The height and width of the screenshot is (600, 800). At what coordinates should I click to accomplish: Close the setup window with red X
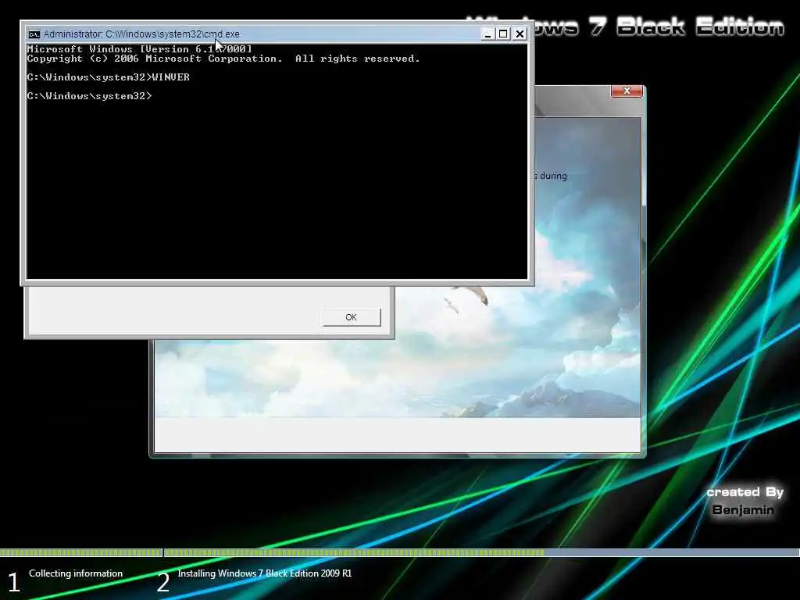[x=627, y=91]
